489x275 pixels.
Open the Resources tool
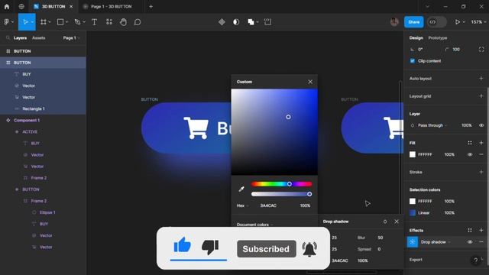pyautogui.click(x=108, y=22)
